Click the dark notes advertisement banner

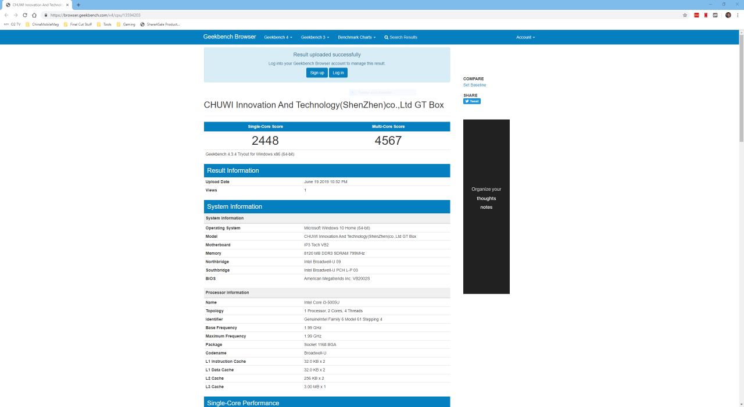tap(487, 206)
